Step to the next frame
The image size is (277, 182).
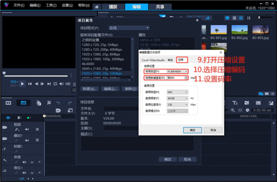[42, 84]
